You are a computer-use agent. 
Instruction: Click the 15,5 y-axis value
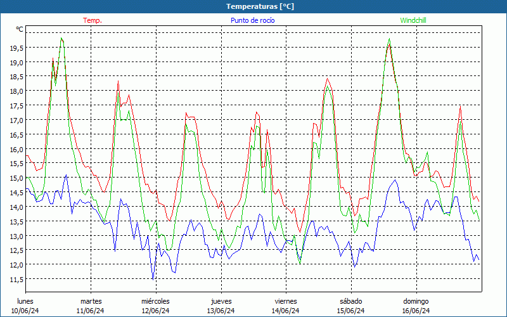click(x=16, y=164)
